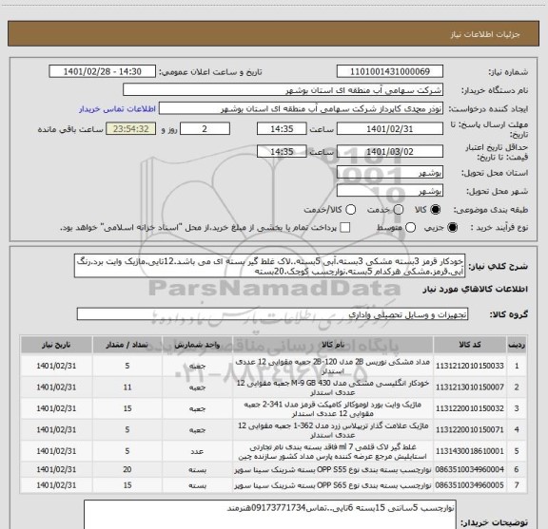Click the تعداد / مقدار column header
Viewport: 548px width, 529px height.
tap(127, 345)
